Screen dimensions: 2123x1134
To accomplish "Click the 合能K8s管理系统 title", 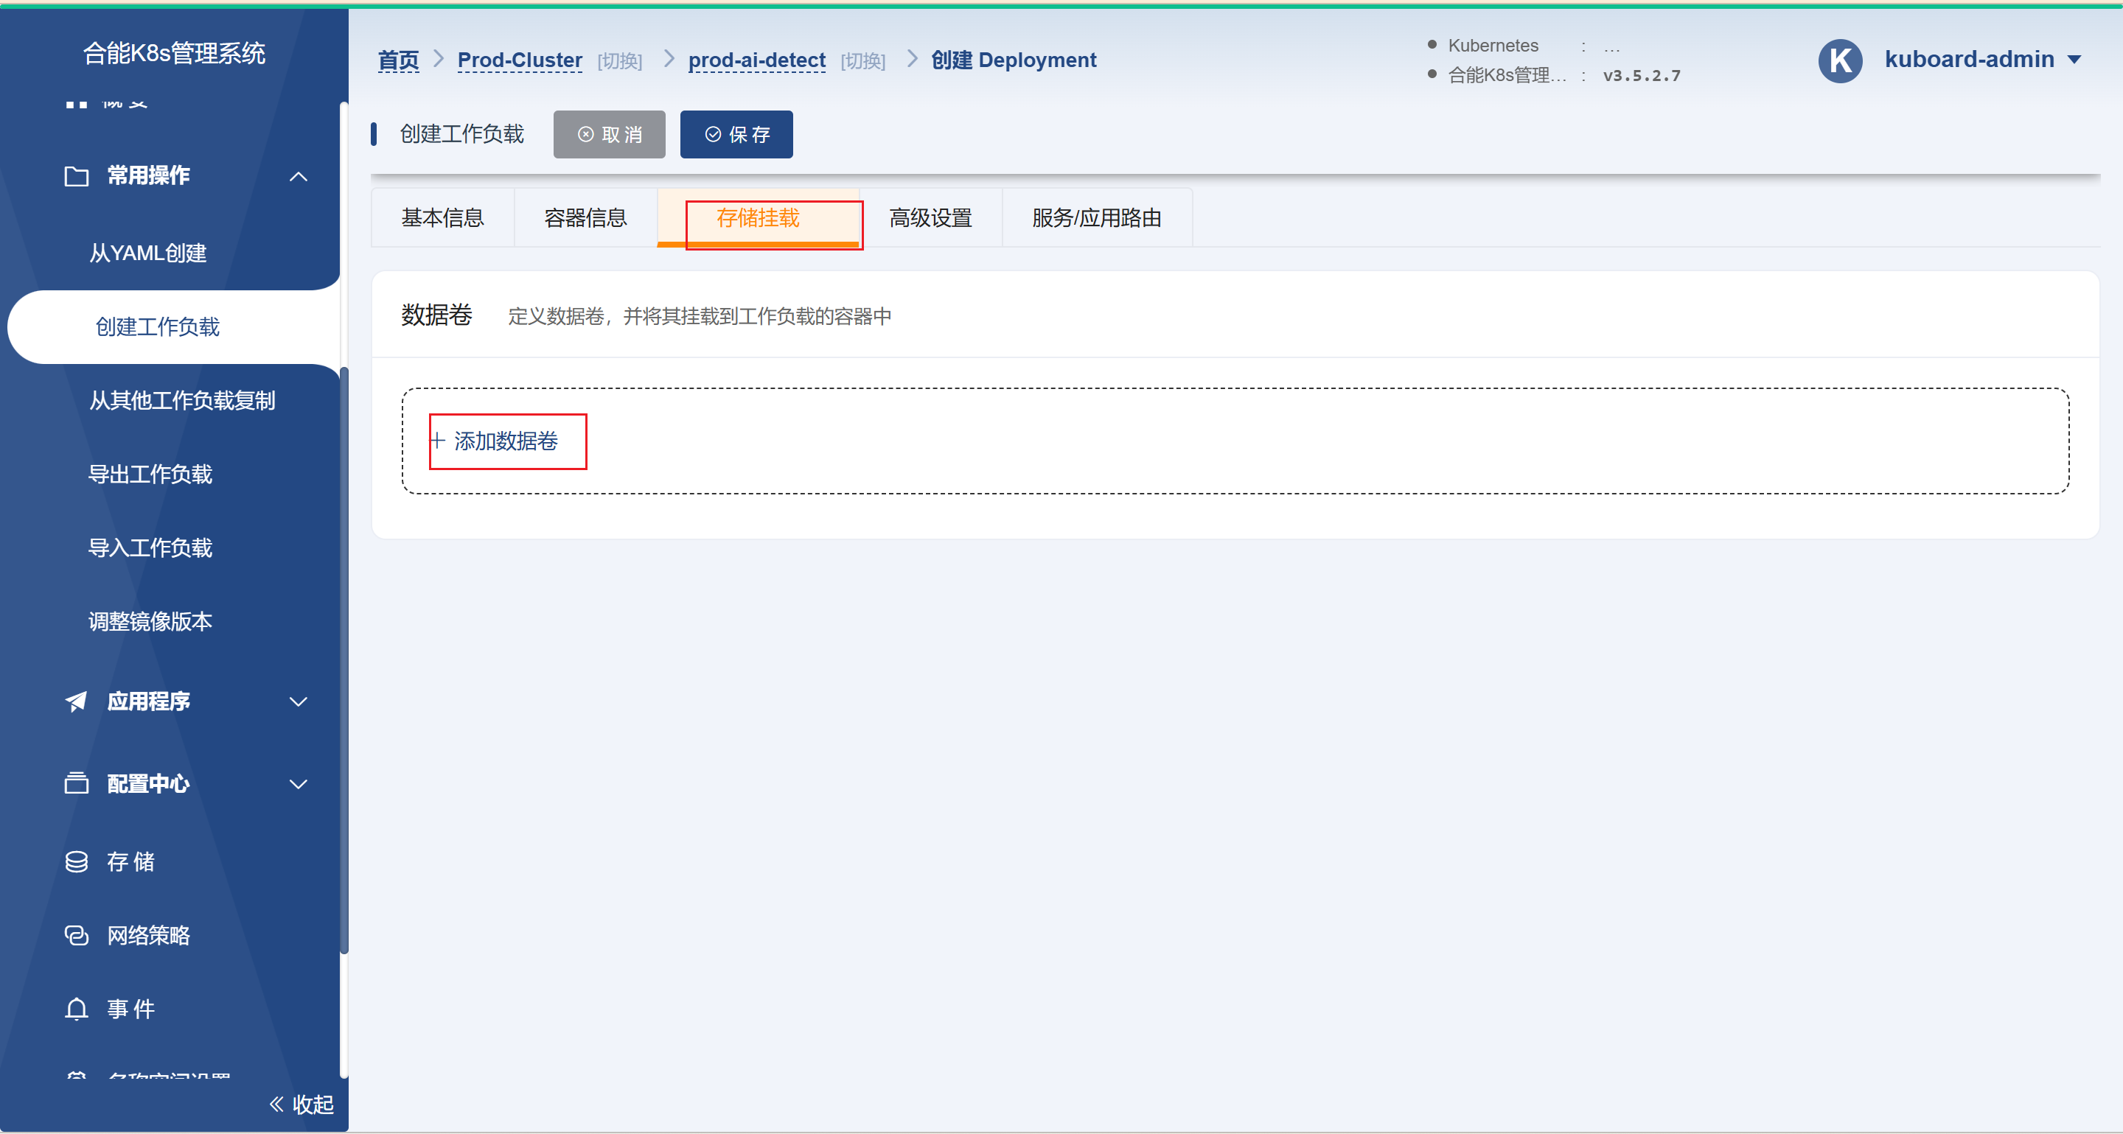I will pos(174,54).
